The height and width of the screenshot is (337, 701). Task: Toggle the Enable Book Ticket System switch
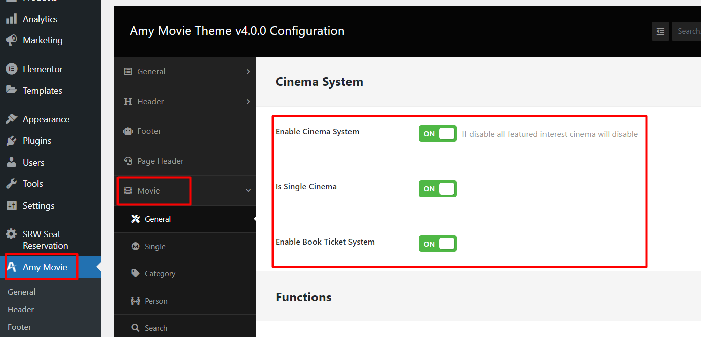438,243
